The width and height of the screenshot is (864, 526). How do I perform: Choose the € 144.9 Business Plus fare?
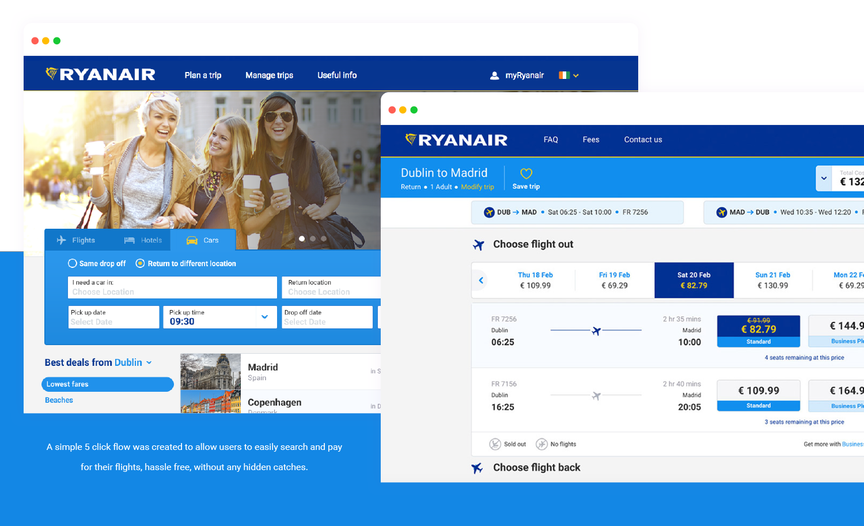click(x=836, y=331)
